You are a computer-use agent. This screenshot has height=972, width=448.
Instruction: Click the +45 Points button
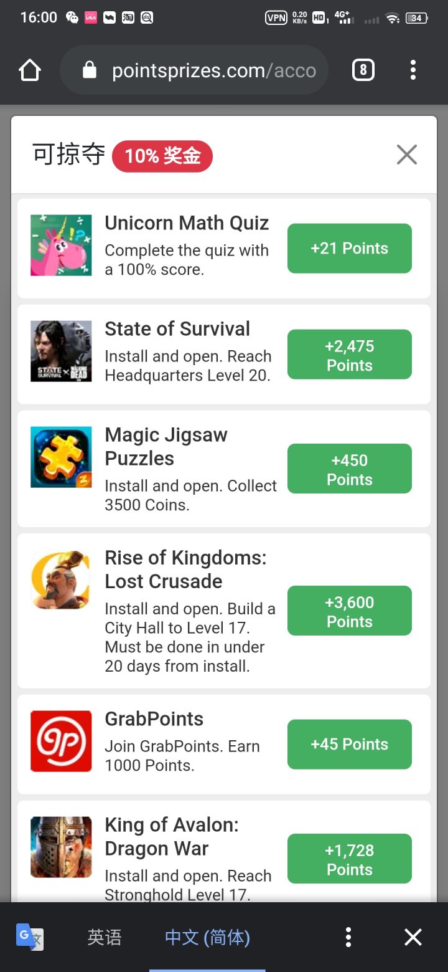[x=349, y=744]
